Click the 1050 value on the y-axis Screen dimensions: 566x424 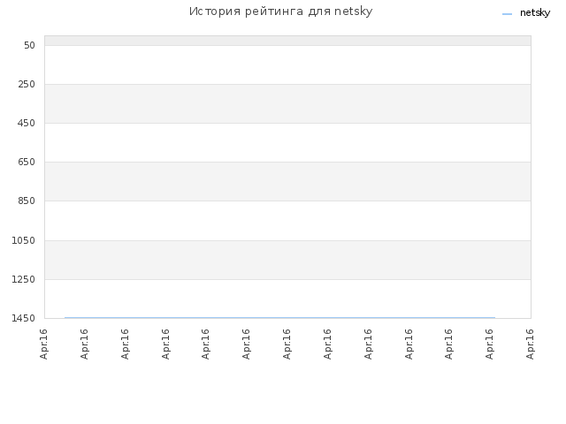tap(24, 240)
